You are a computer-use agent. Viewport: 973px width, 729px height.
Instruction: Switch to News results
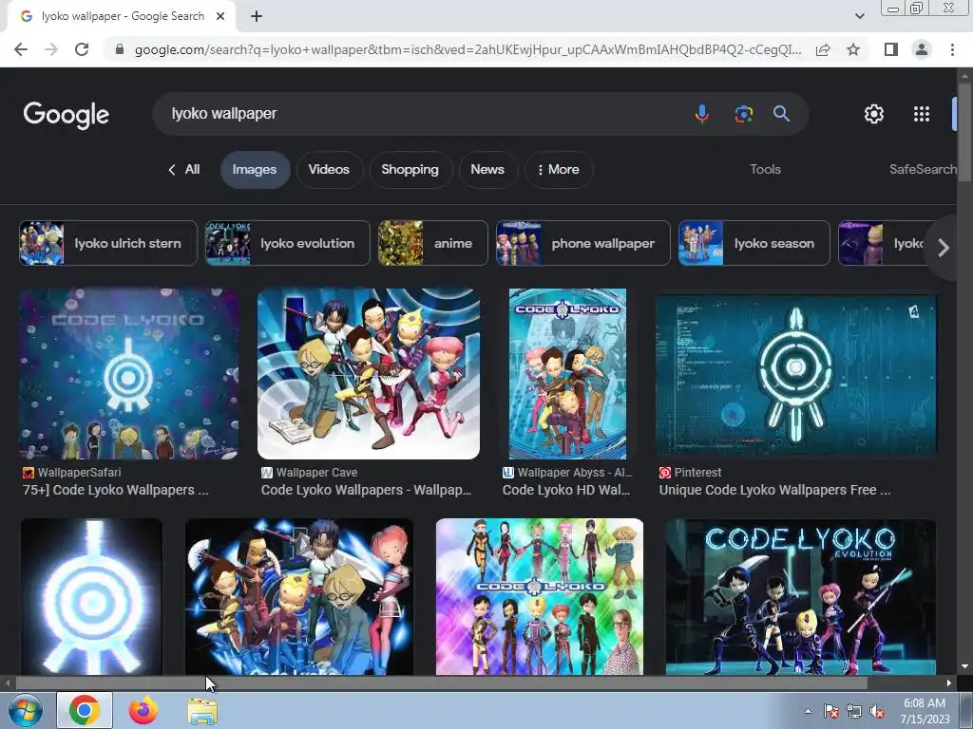[487, 170]
